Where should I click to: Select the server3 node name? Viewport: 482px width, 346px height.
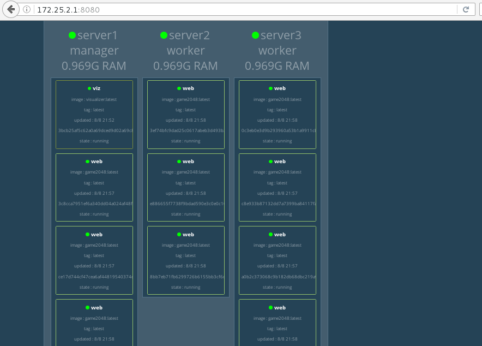[281, 35]
